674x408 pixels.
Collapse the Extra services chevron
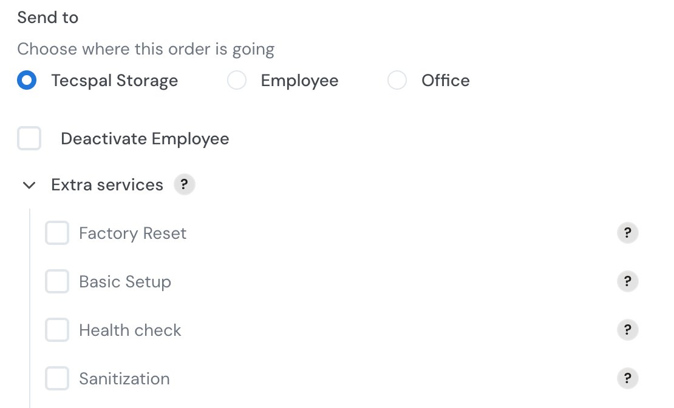(29, 186)
